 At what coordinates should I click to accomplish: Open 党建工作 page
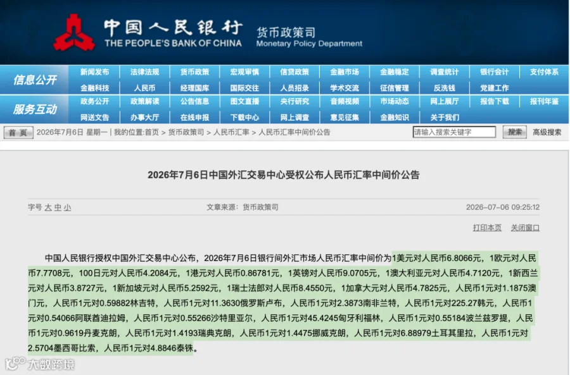click(x=495, y=88)
